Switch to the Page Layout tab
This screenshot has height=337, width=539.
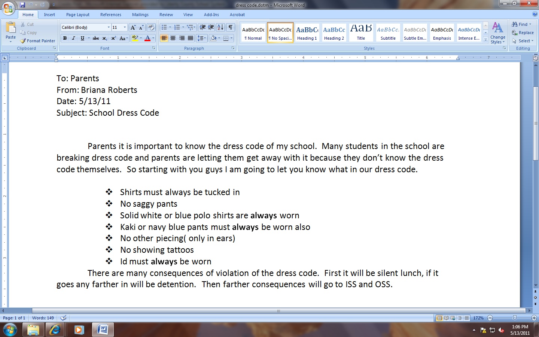77,15
